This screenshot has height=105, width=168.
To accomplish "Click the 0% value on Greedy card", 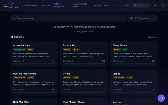I will [103, 89].
